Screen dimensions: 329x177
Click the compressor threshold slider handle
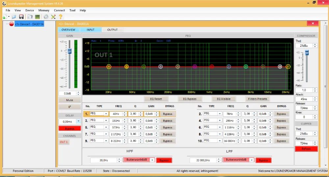(x=307, y=52)
